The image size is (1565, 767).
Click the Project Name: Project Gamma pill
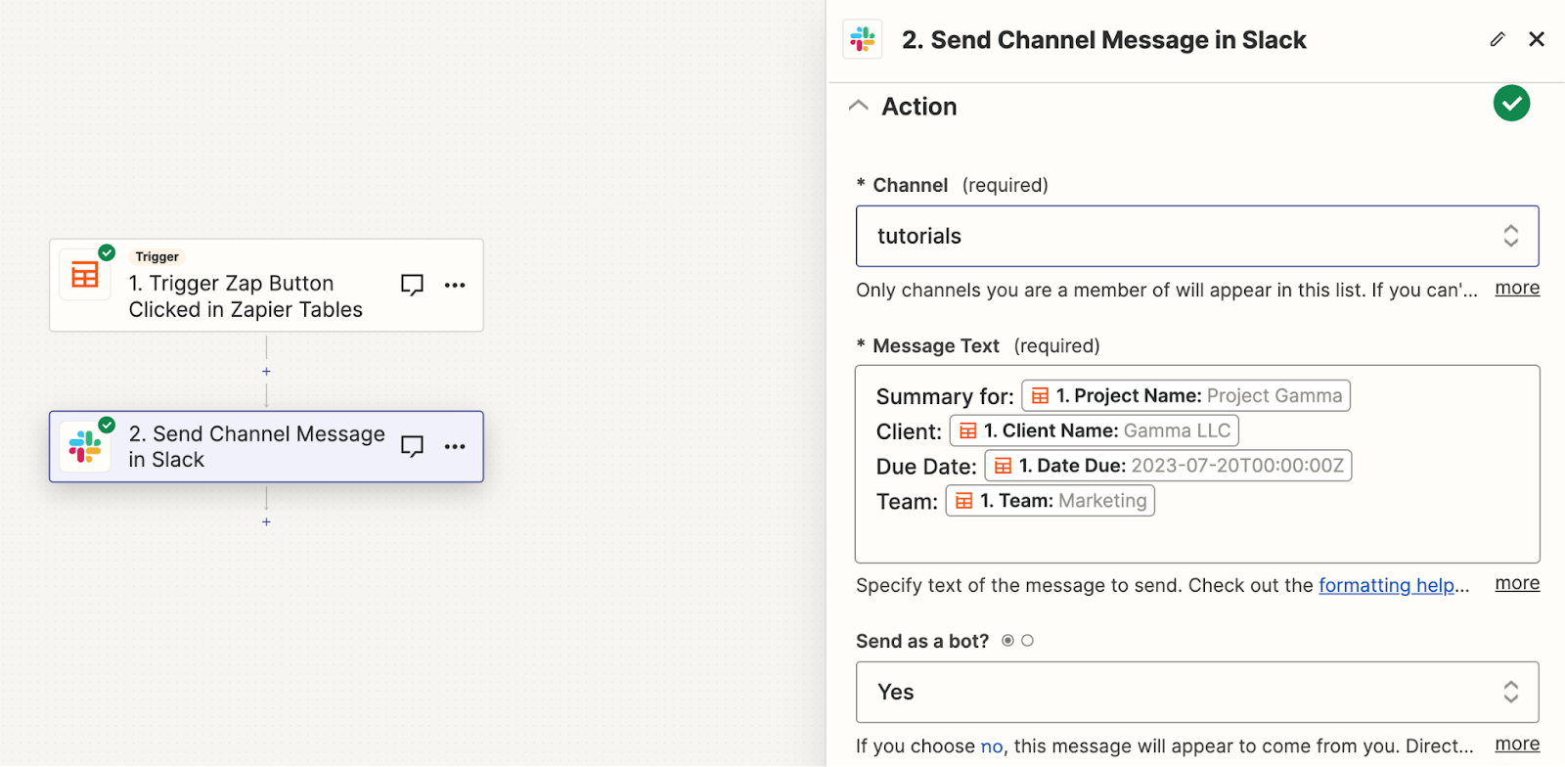click(1185, 395)
